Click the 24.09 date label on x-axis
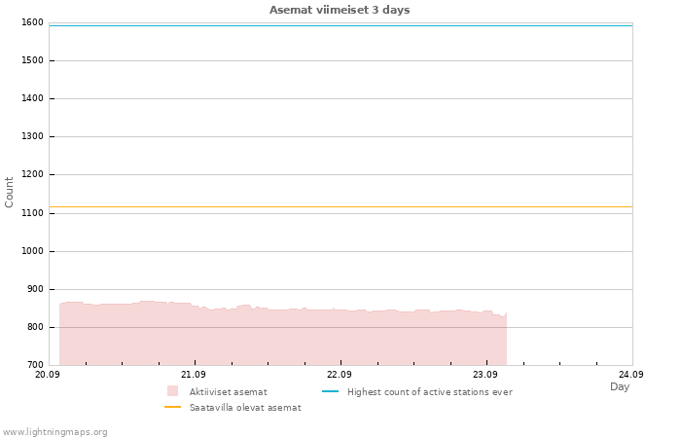Viewport: 681px width, 438px height. (x=631, y=374)
